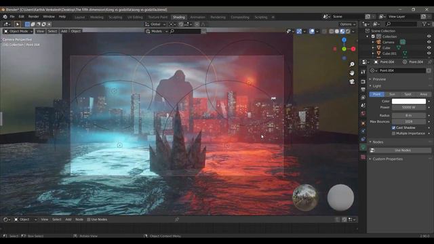Open the Object Mode dropdown
The width and height of the screenshot is (434, 244).
coord(18,31)
